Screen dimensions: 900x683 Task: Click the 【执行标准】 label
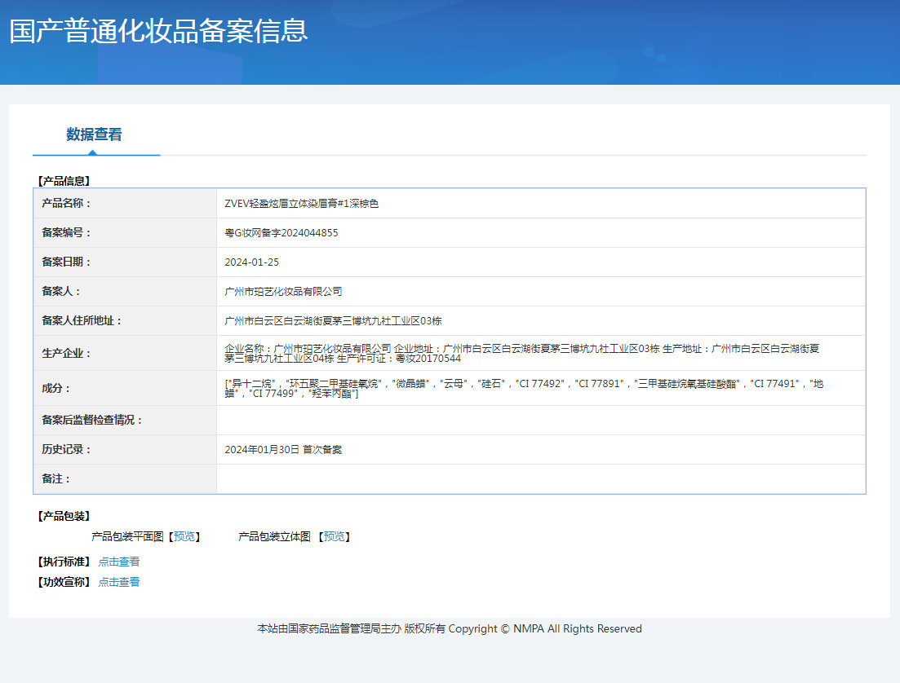64,562
